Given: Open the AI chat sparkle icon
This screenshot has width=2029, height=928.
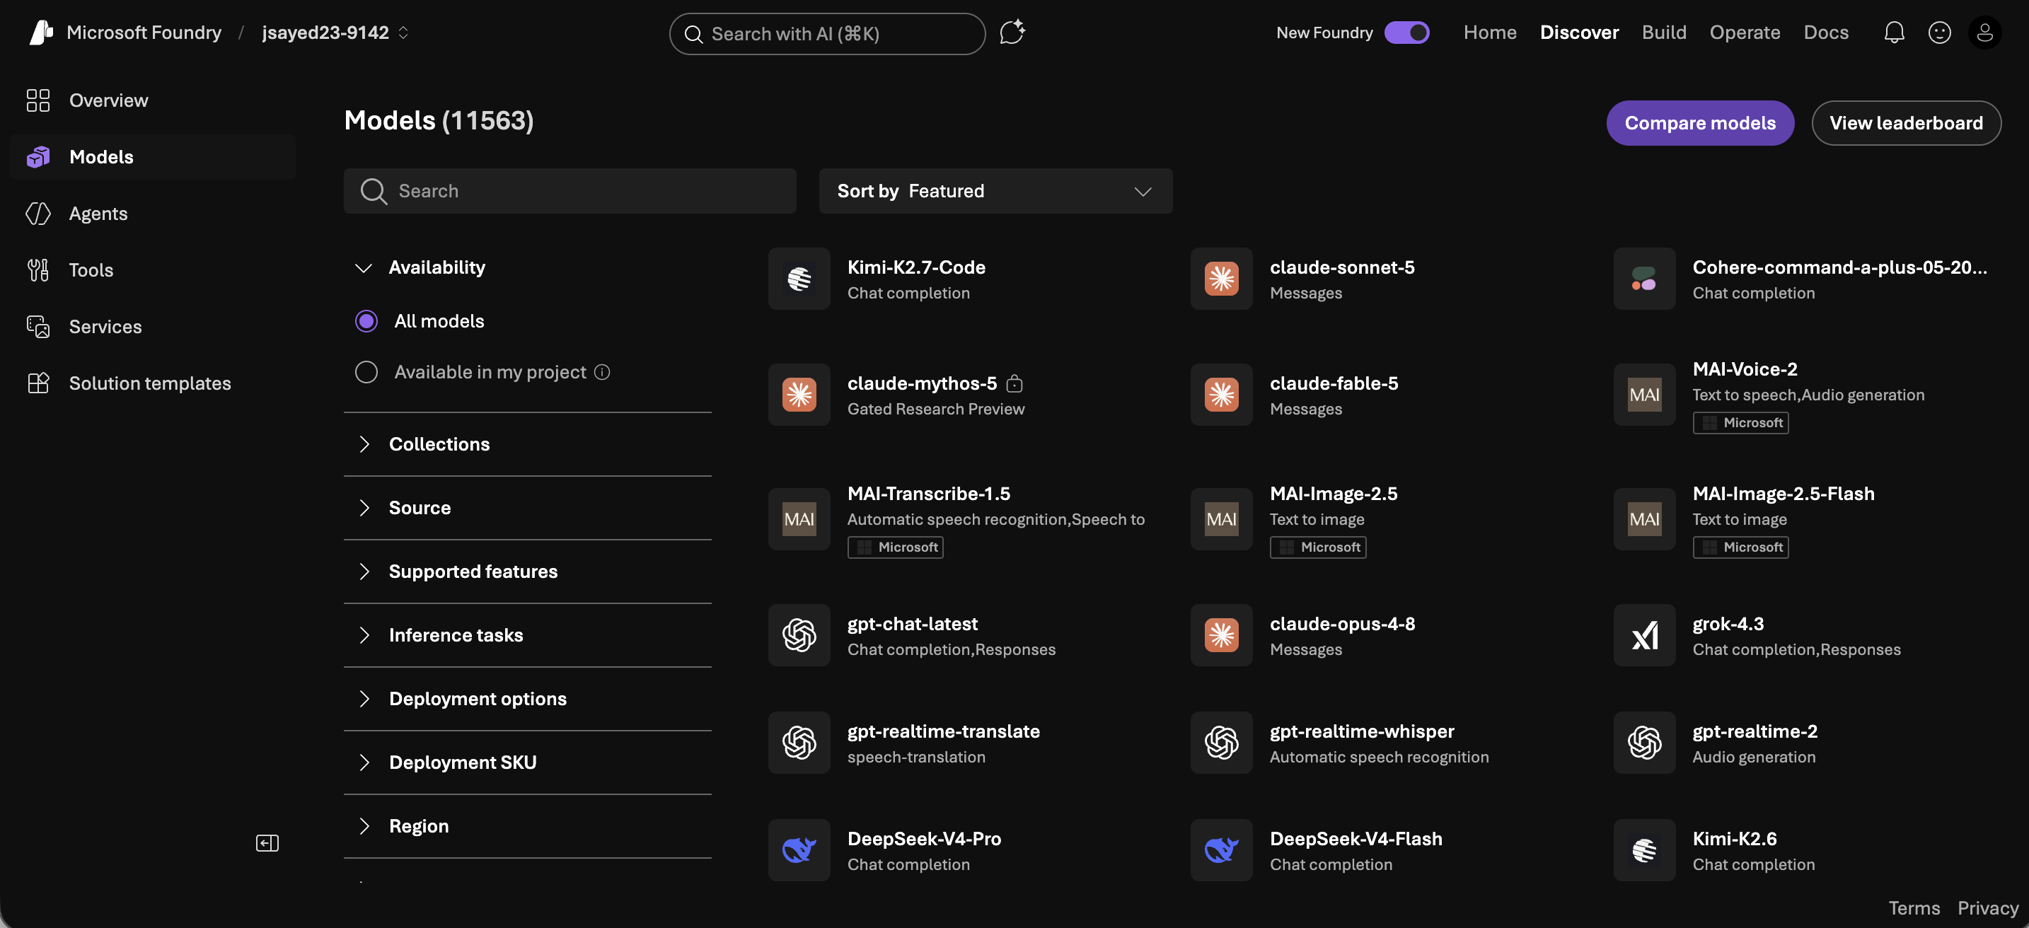Looking at the screenshot, I should 1012,33.
